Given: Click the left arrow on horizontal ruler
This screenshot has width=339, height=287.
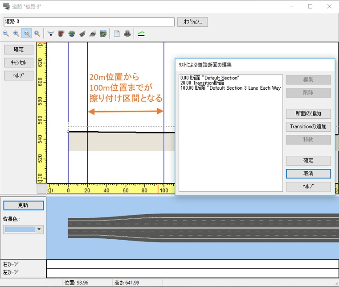Looking at the screenshot, I should (x=49, y=191).
